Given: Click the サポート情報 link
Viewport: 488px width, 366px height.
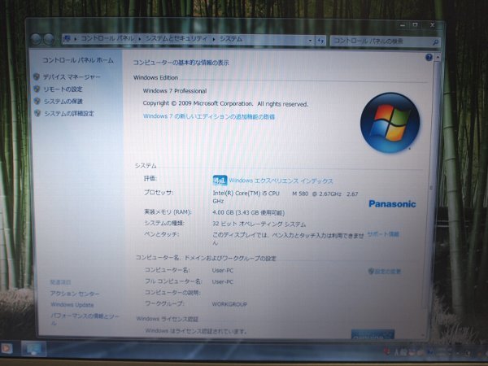Looking at the screenshot, I should coord(383,234).
